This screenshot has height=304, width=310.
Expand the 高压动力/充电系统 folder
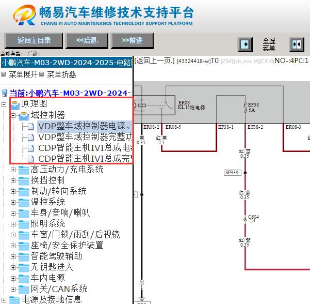[13, 170]
